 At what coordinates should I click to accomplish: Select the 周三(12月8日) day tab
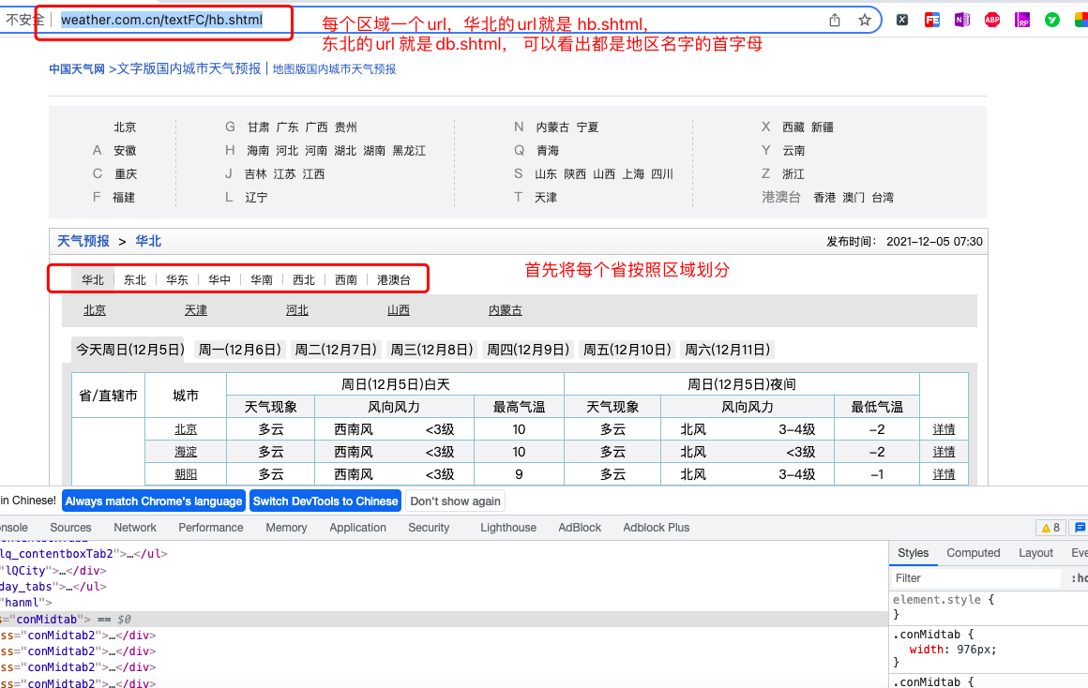click(x=432, y=350)
